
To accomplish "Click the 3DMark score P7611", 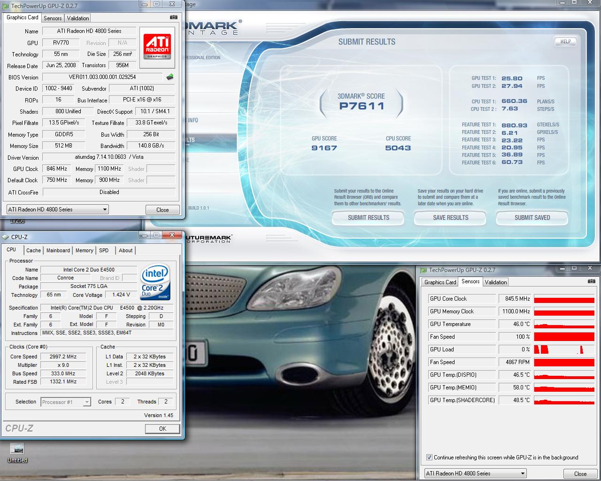I will tap(362, 106).
